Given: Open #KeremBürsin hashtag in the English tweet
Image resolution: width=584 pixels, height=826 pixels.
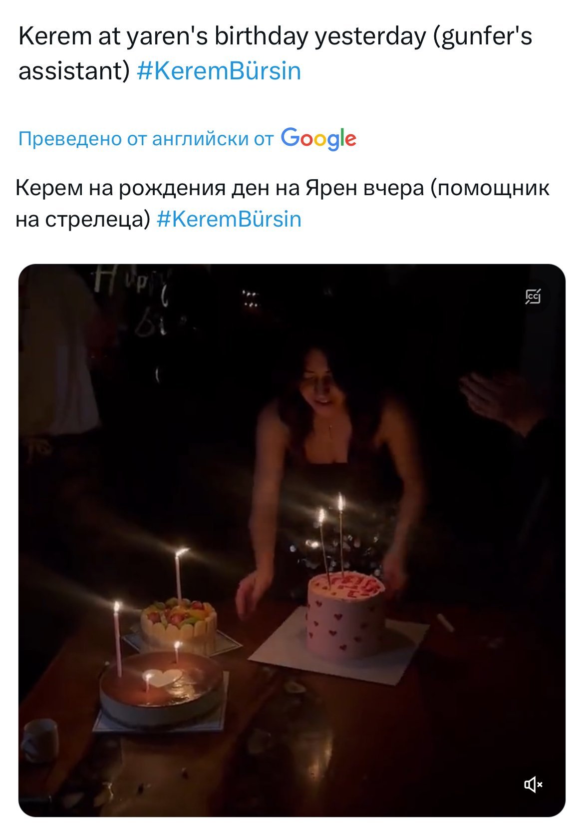Looking at the screenshot, I should point(219,71).
